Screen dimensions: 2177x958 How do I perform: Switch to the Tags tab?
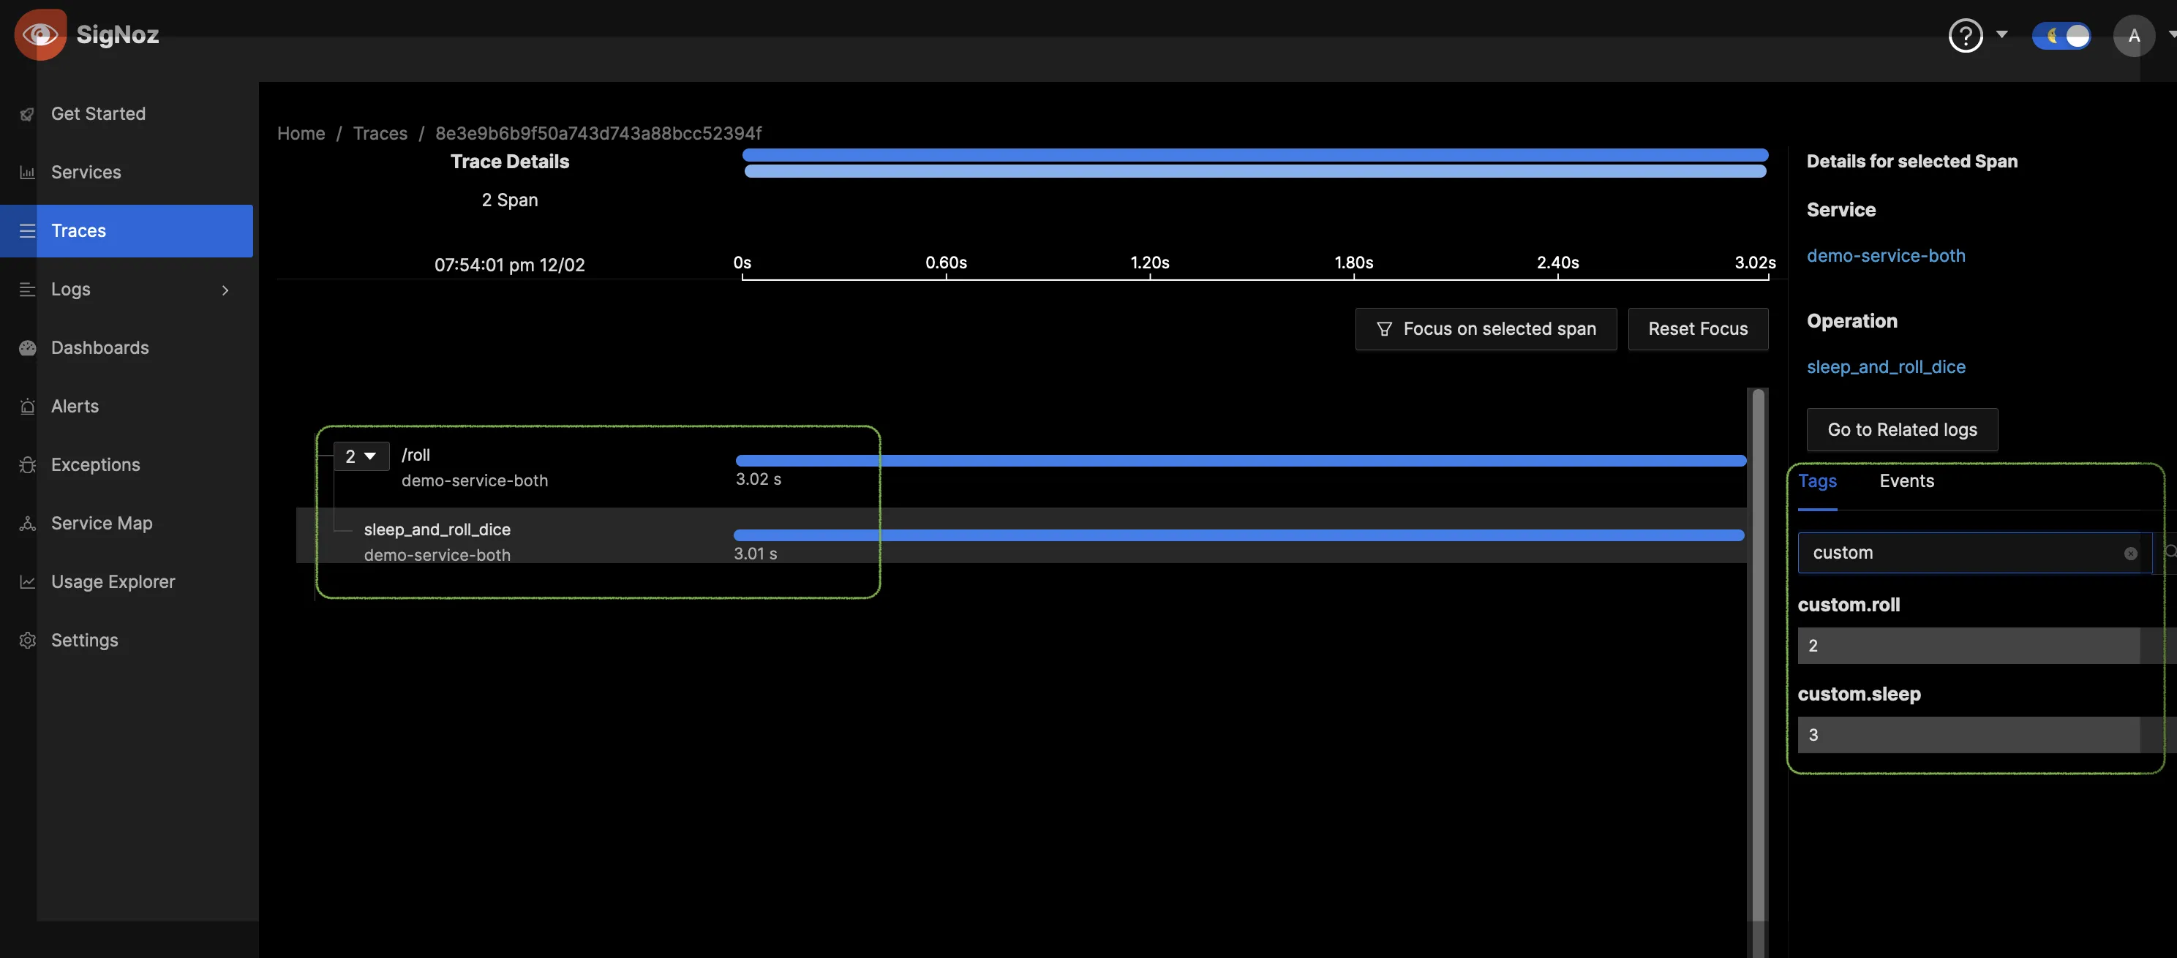coord(1817,481)
